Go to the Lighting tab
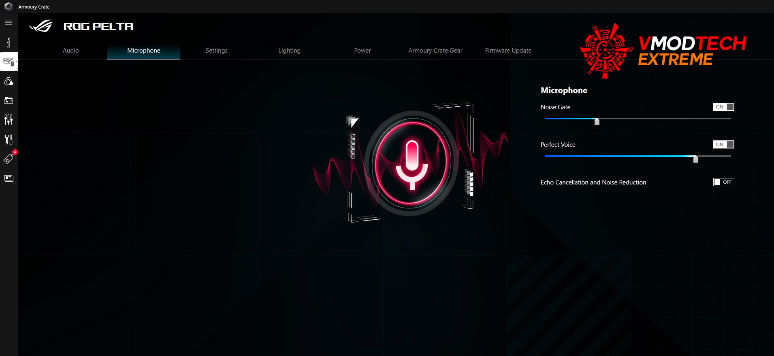Image resolution: width=774 pixels, height=356 pixels. click(x=290, y=51)
